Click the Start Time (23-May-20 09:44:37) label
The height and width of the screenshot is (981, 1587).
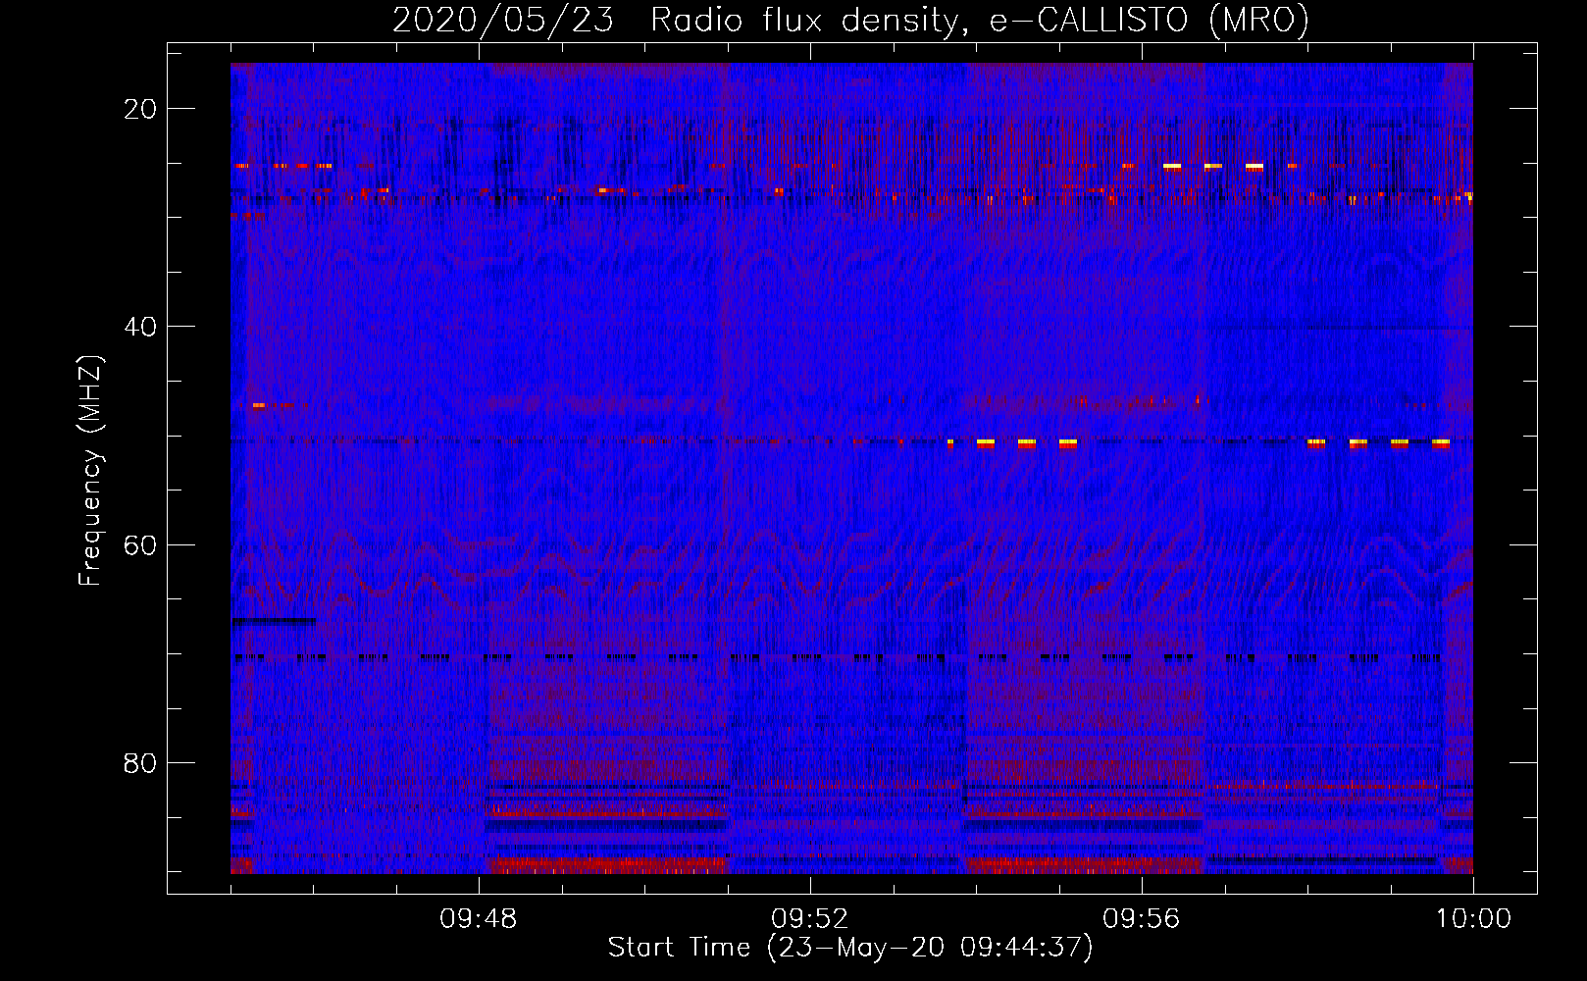click(x=849, y=948)
